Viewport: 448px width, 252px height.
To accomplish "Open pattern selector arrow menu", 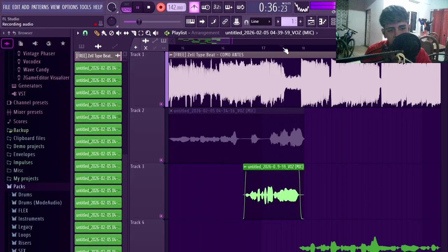I will pos(278,22).
